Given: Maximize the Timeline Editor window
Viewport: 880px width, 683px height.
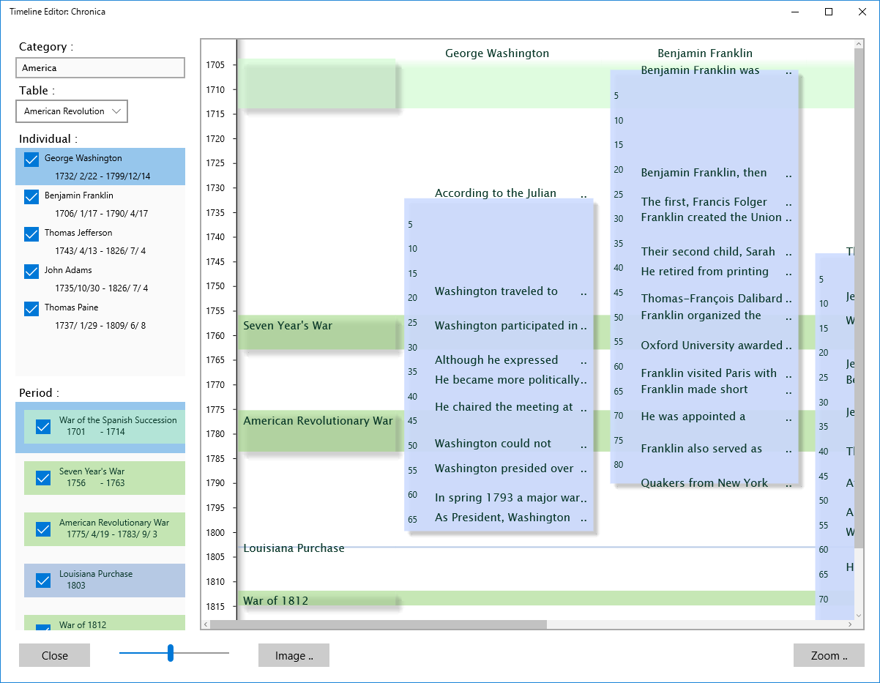Looking at the screenshot, I should tap(829, 12).
